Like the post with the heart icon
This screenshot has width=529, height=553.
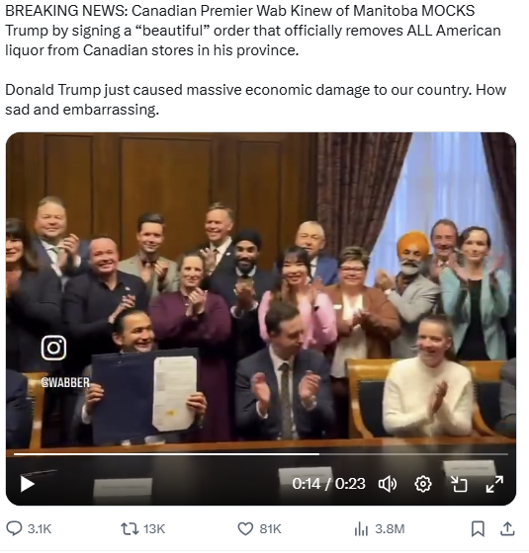[x=245, y=528]
